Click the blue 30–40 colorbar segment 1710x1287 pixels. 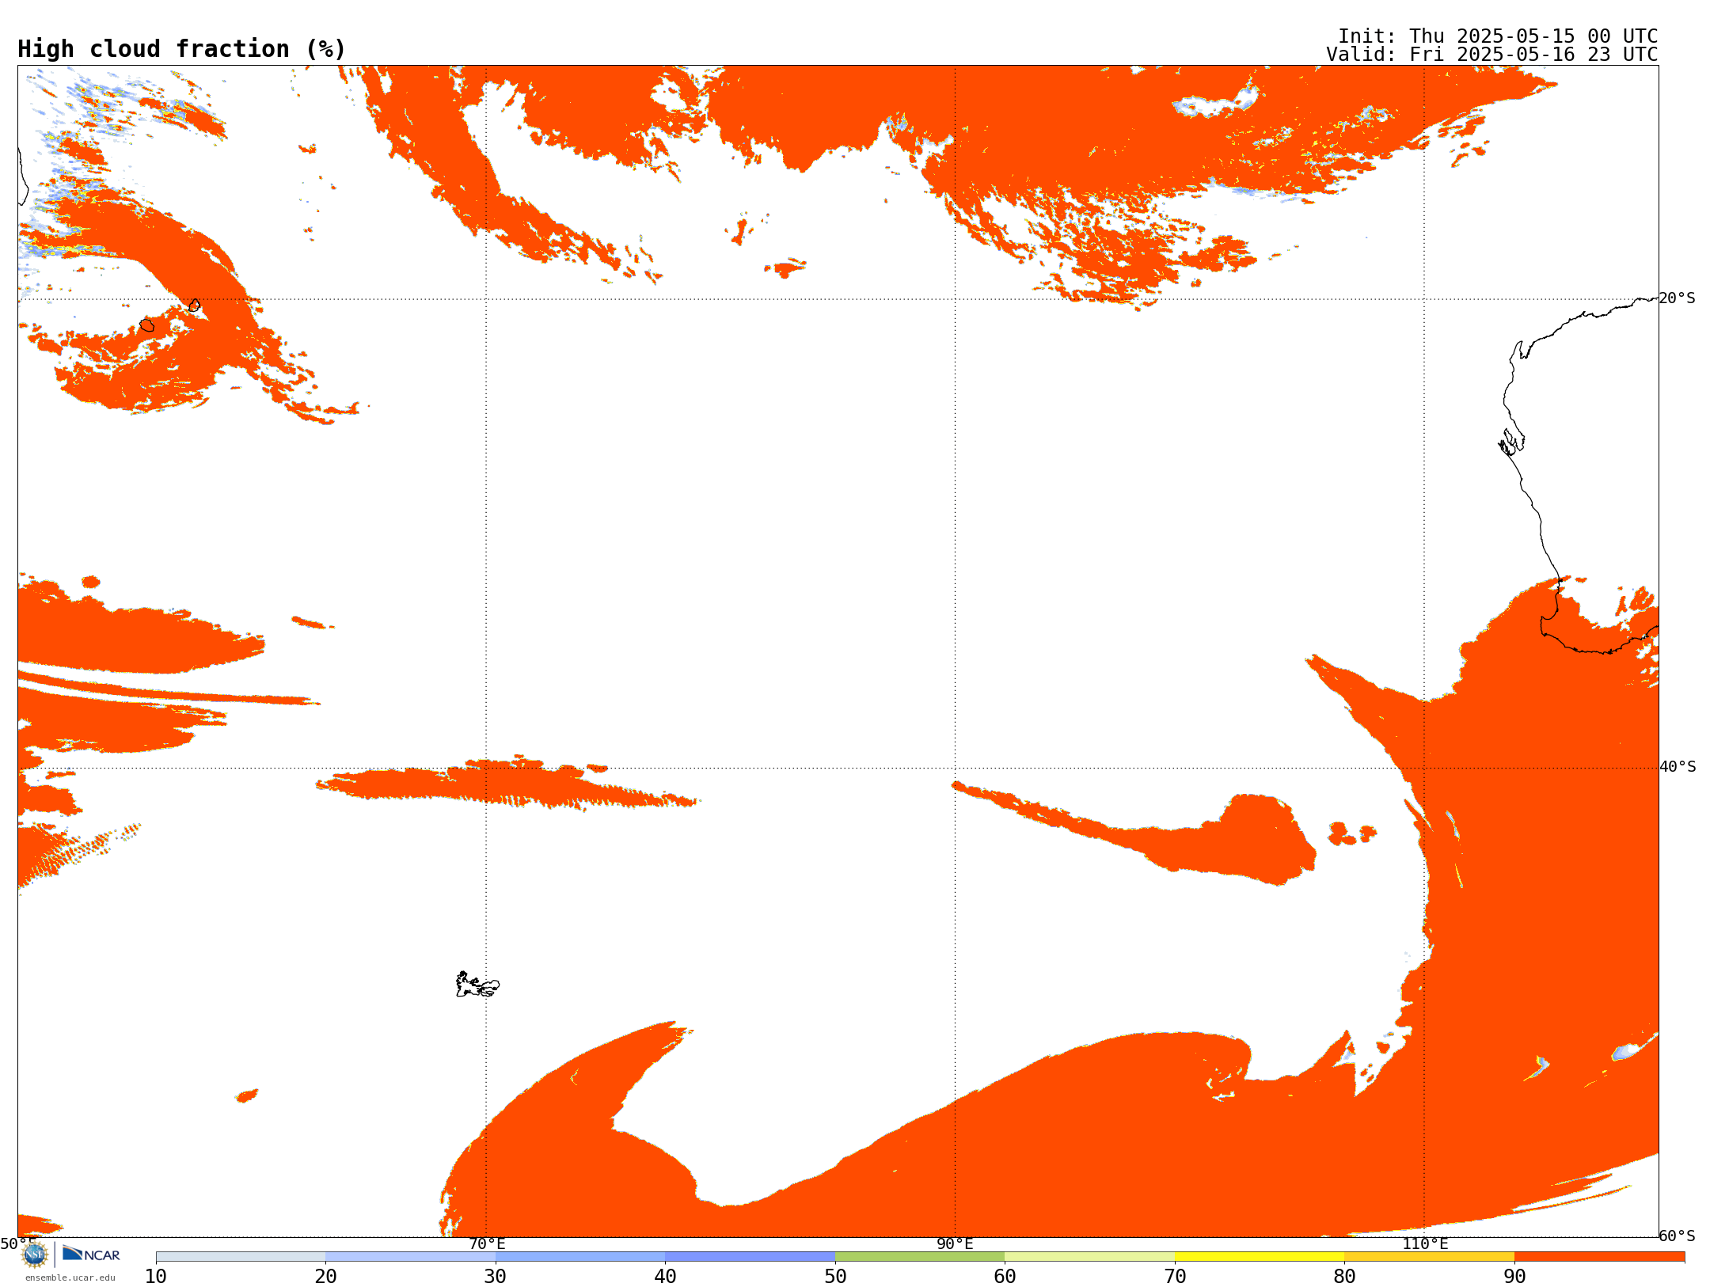click(580, 1257)
